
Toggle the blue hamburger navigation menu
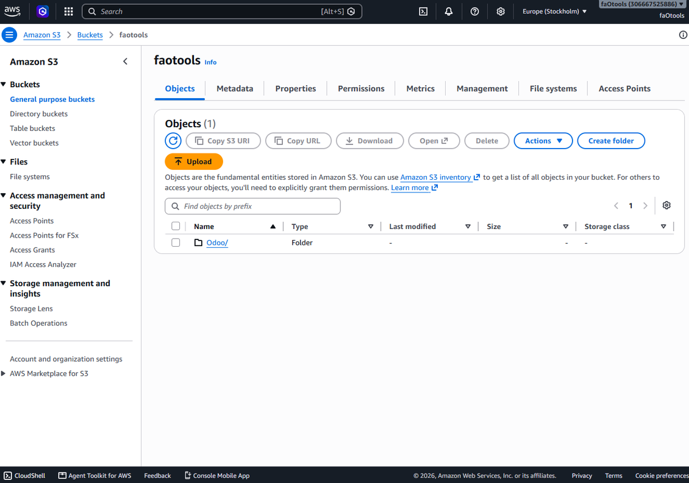tap(9, 35)
